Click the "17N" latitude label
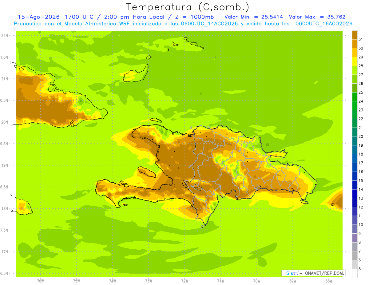 [5, 252]
